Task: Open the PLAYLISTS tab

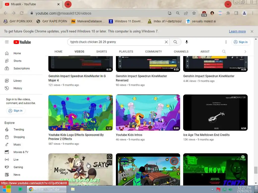Action: 126,52
